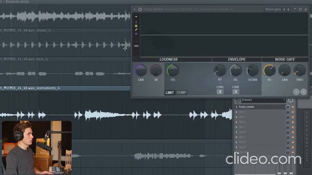Click the Slot 4 mix knob
The image size is (312, 175).
[x=288, y=122]
